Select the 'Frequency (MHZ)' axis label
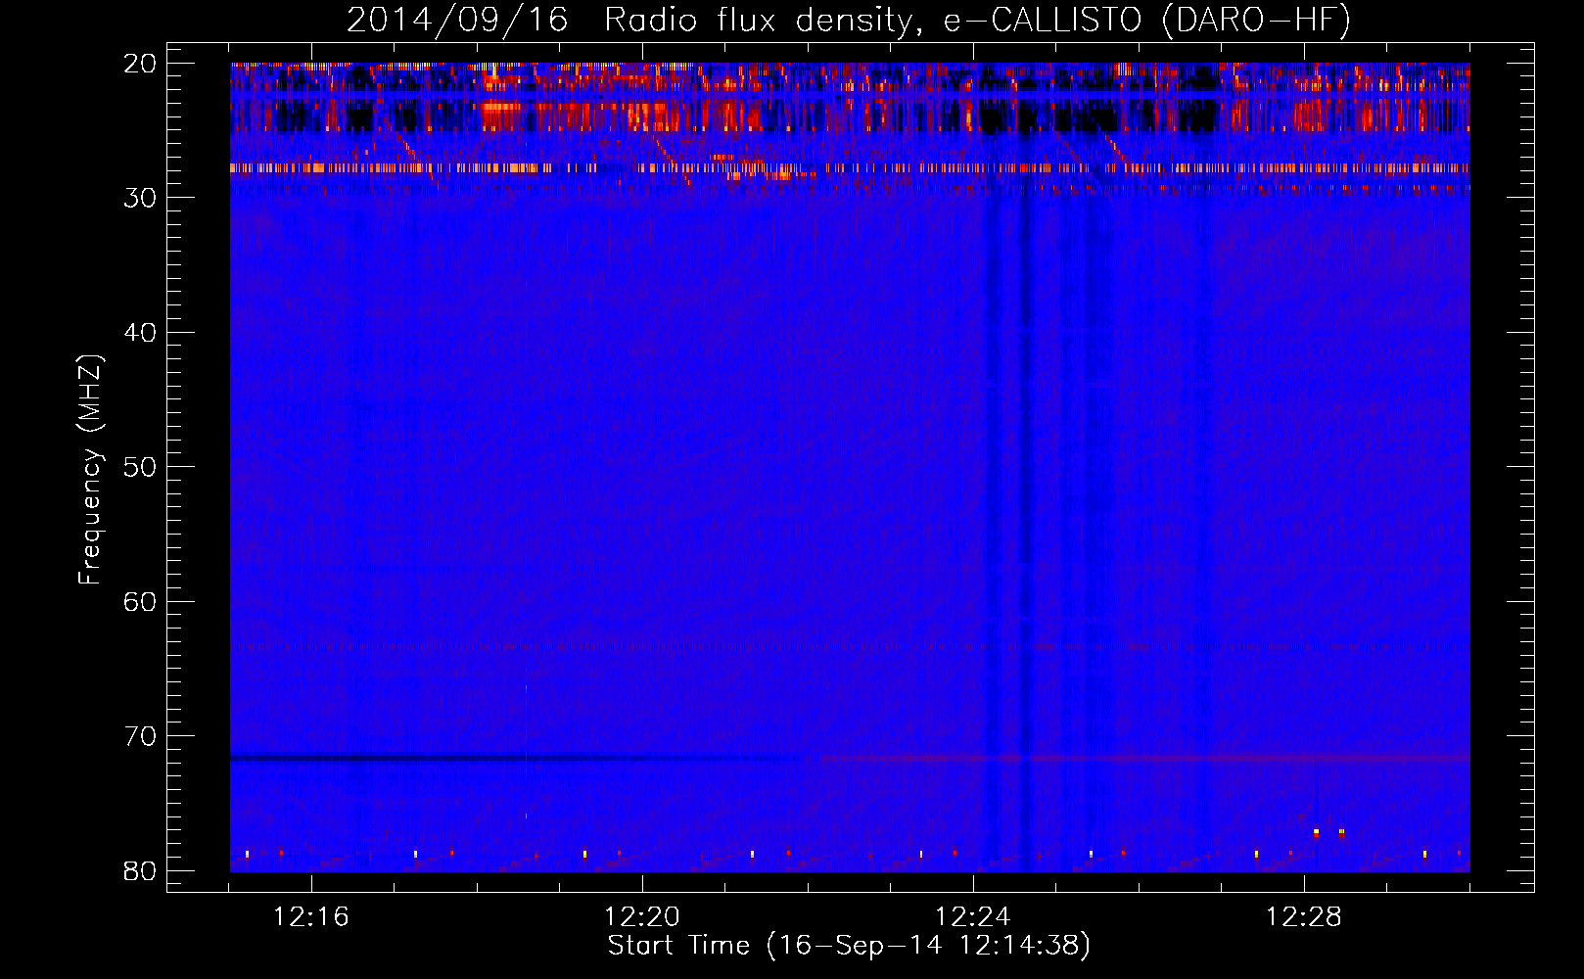Image resolution: width=1584 pixels, height=979 pixels. pyautogui.click(x=90, y=470)
